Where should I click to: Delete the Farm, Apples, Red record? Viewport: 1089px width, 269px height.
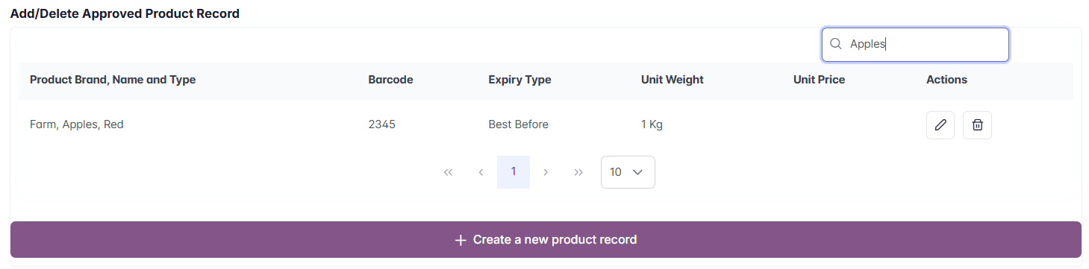pos(977,125)
